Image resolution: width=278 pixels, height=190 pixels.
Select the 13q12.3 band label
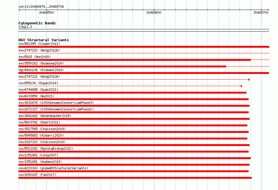[25, 27]
